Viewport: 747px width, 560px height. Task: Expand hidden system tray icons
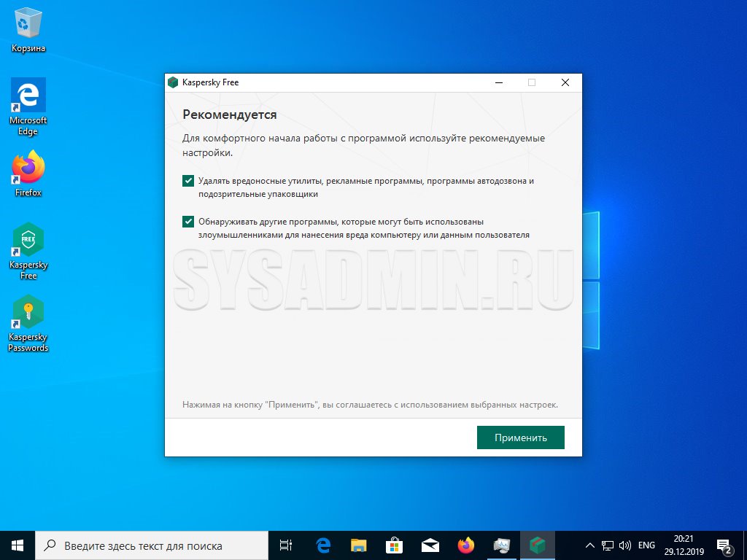pos(590,545)
